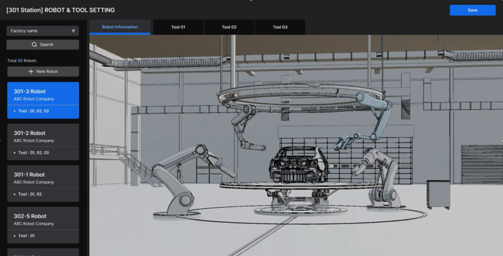
Task: Click 'Tool : 01, 02, 03' under 301-3 Robot
Action: [x=34, y=111]
